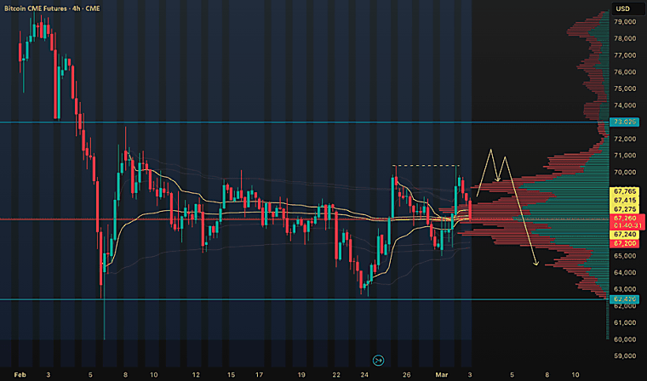647x381 pixels.
Task: Click the 24 date label on time axis
Action: pyautogui.click(x=364, y=374)
